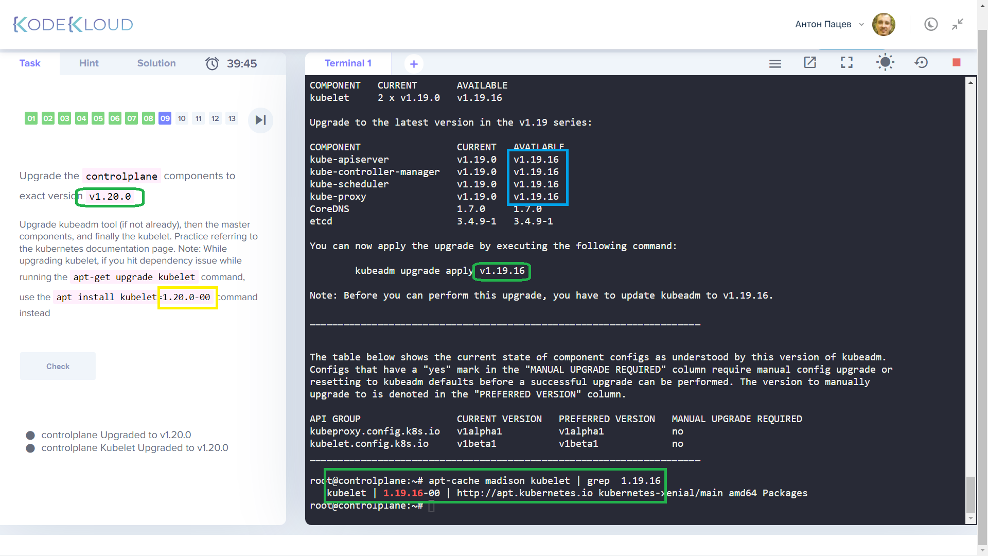Screen dimensions: 988x556
Task: Click the Check button
Action: [58, 366]
